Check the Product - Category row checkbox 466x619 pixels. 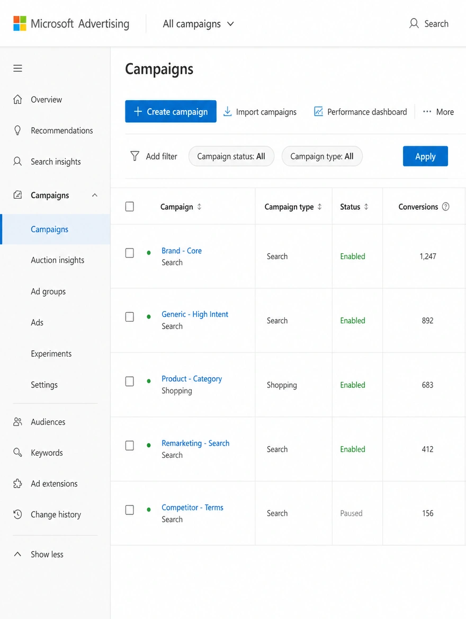pos(129,382)
